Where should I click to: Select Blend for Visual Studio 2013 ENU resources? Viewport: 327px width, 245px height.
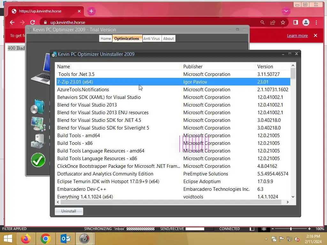[x=173, y=113]
